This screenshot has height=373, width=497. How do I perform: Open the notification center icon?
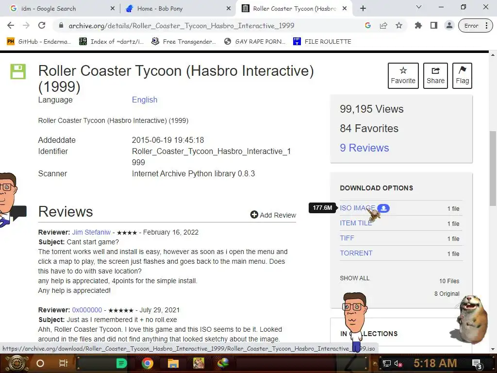pos(477,363)
